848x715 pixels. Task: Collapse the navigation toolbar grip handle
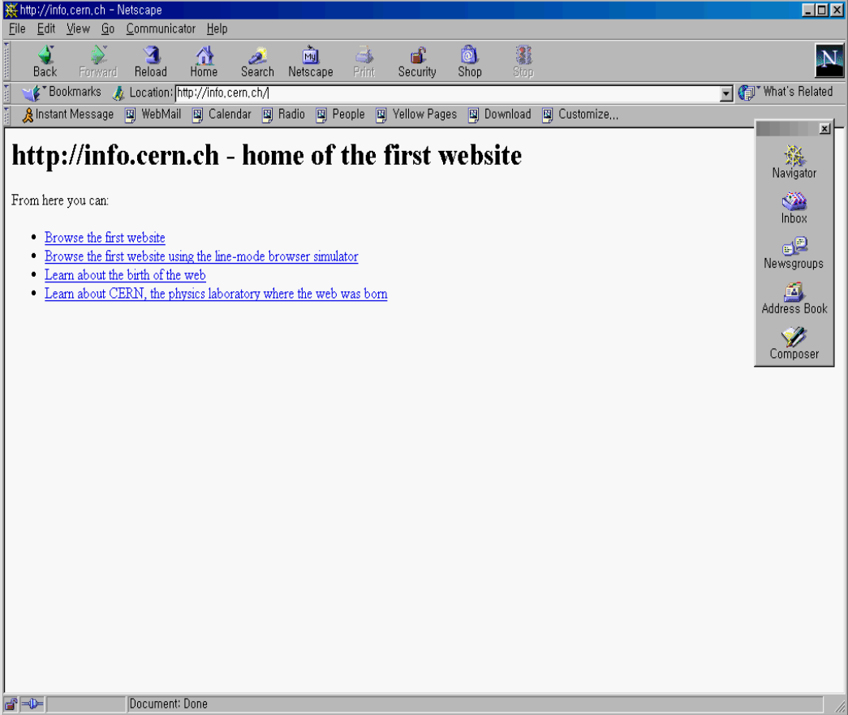(5, 61)
